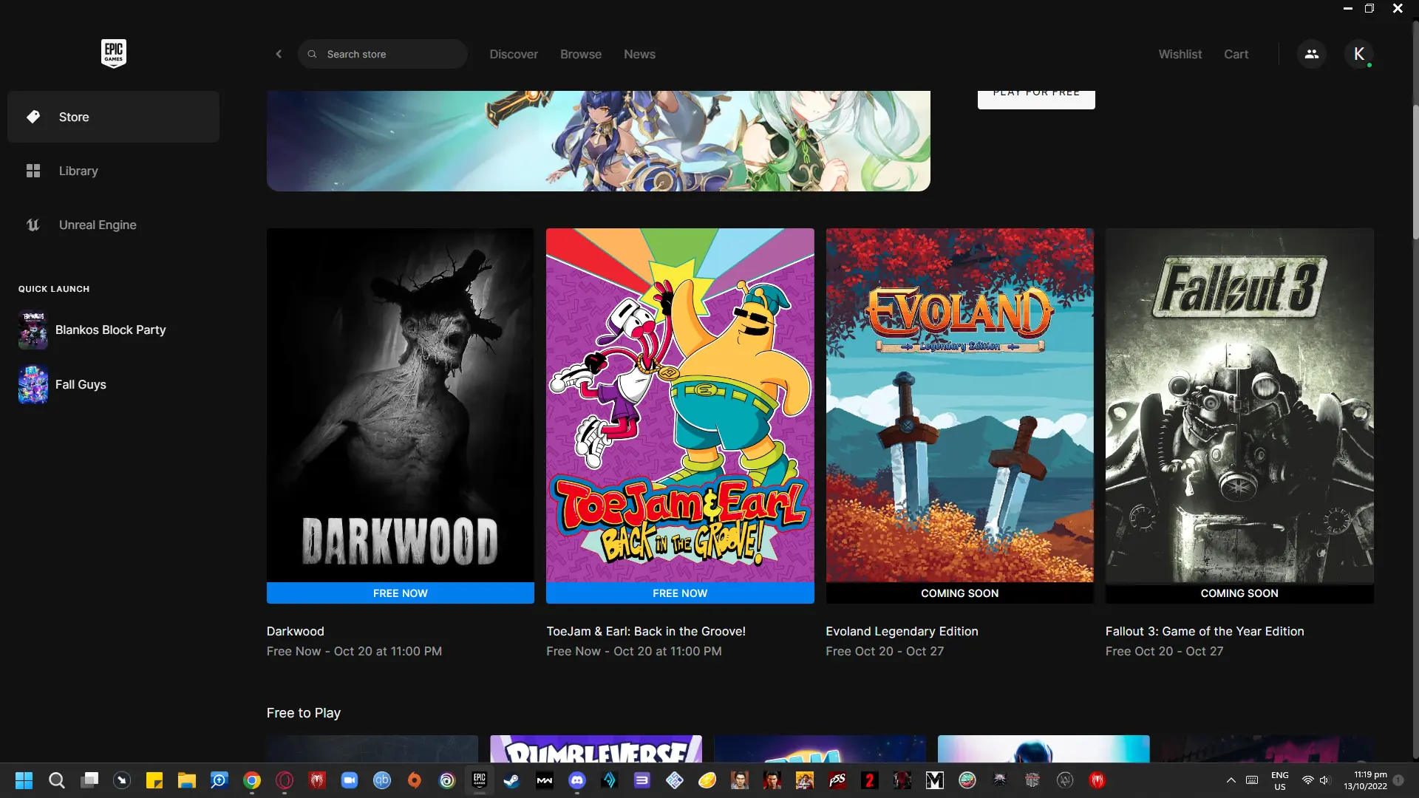Click the Epic Games Store icon

point(113,54)
